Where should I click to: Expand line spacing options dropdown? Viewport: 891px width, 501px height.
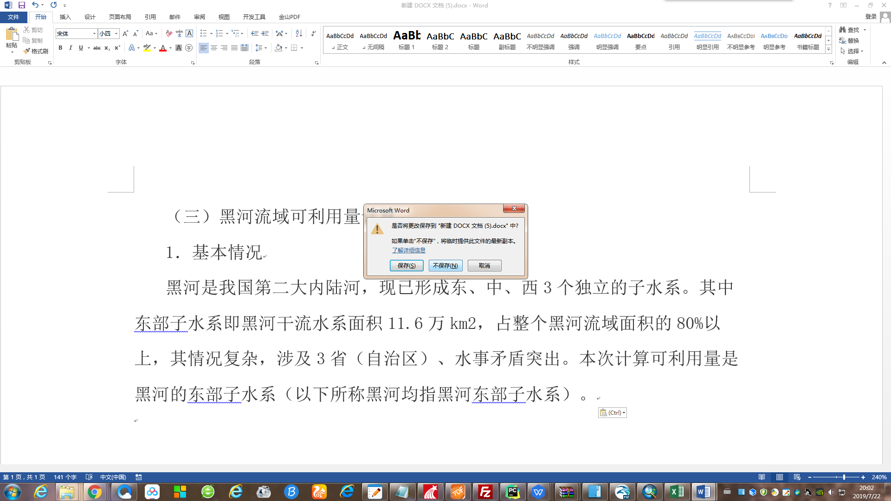pyautogui.click(x=265, y=48)
